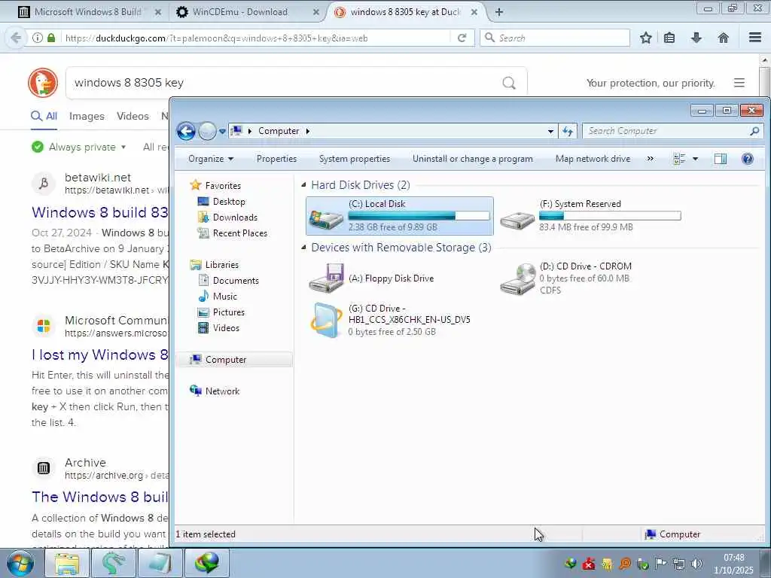Open Explorer help icon
771x578 pixels.
click(747, 159)
